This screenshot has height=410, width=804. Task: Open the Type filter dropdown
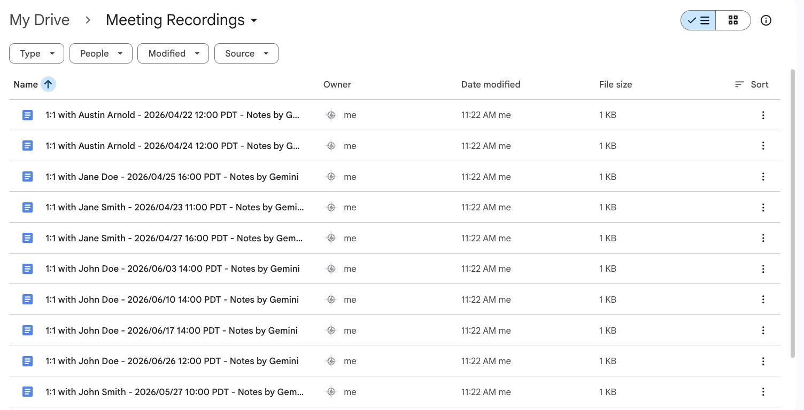click(37, 53)
